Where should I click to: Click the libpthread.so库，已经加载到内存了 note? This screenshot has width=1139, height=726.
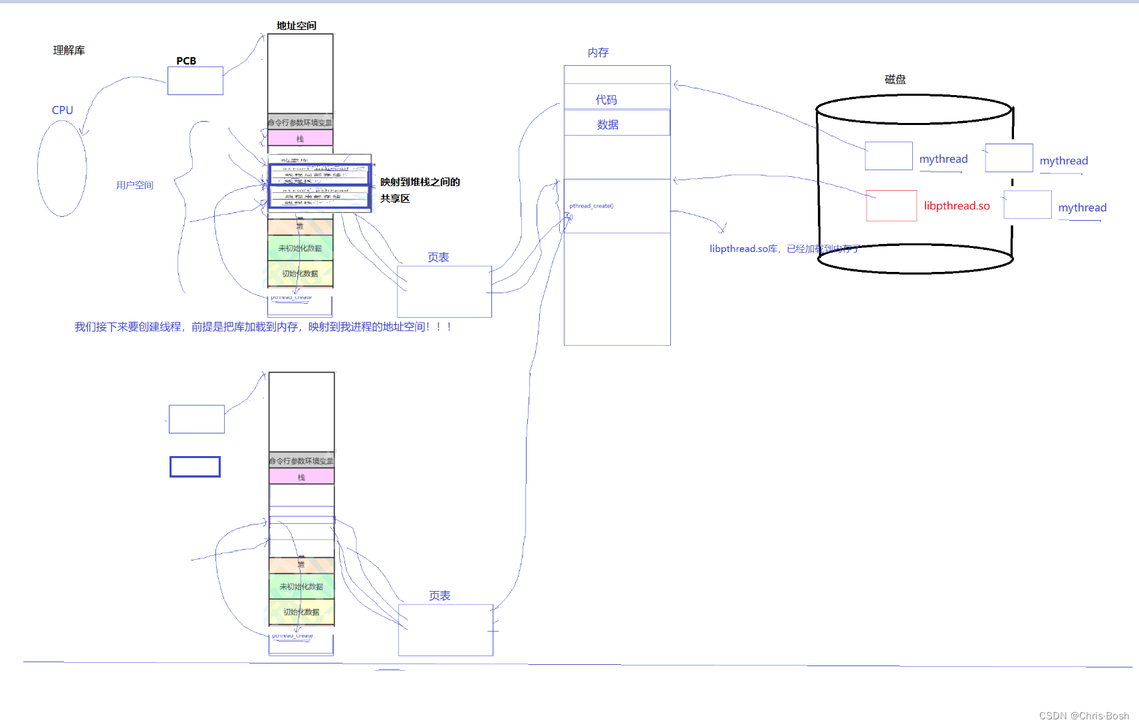(x=785, y=249)
